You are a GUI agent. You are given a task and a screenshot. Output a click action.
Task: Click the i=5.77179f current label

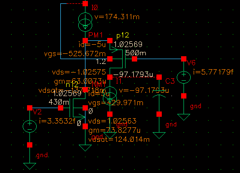tap(213, 72)
